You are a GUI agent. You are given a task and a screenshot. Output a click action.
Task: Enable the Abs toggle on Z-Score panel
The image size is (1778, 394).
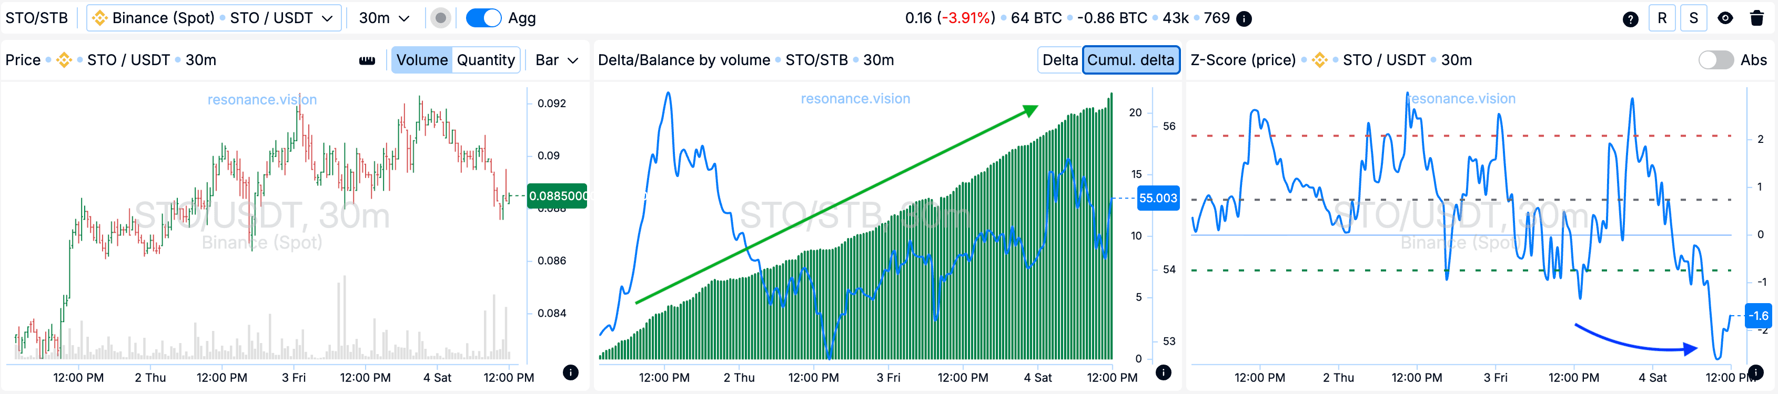pyautogui.click(x=1715, y=60)
